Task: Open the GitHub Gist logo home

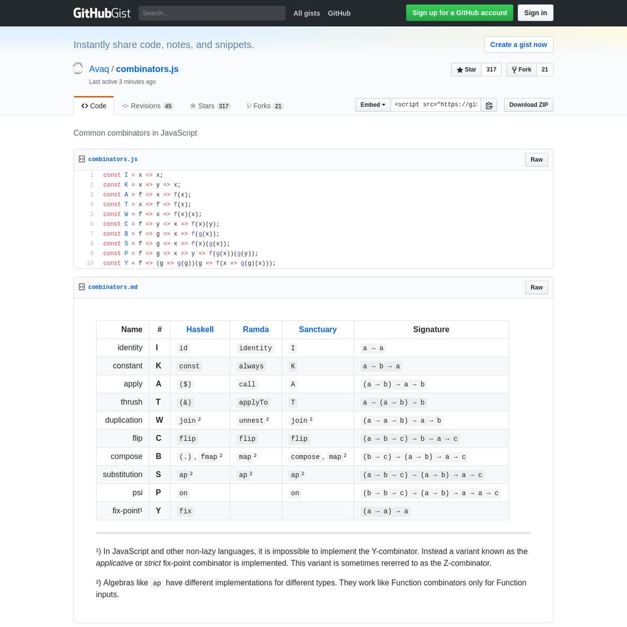Action: (x=102, y=13)
